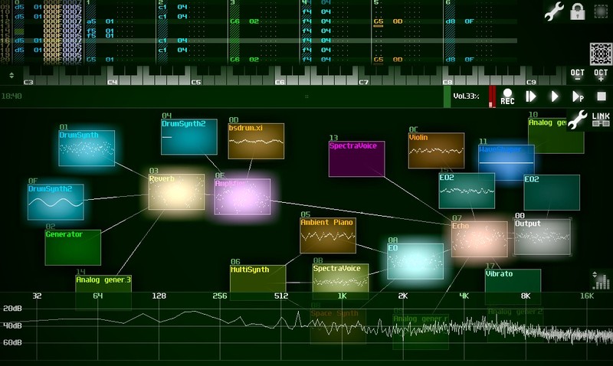613x366 pixels.
Task: Select the Ambient Piano module
Action: point(328,236)
